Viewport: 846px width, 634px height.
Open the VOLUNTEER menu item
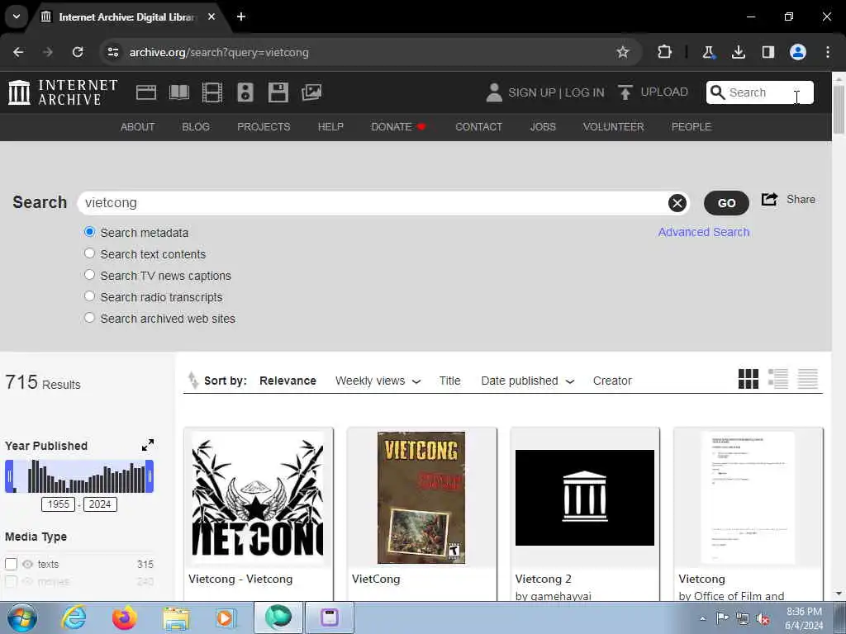point(614,127)
